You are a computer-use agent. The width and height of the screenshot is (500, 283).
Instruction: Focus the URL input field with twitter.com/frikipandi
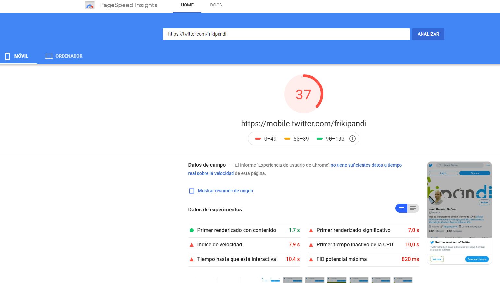tap(286, 34)
